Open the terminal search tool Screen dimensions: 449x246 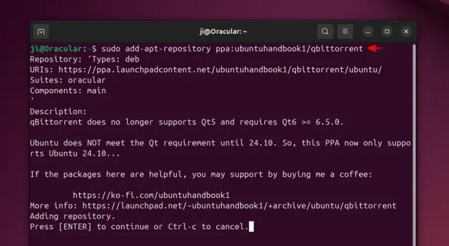[325, 31]
